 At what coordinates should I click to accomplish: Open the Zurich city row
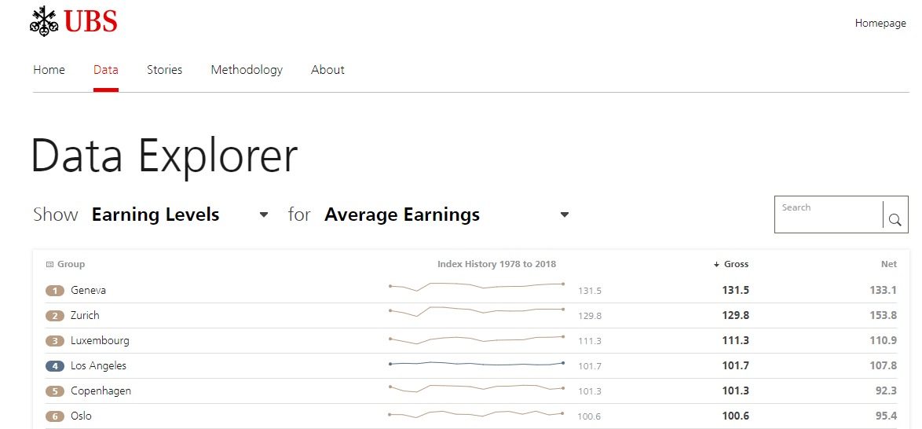point(85,316)
